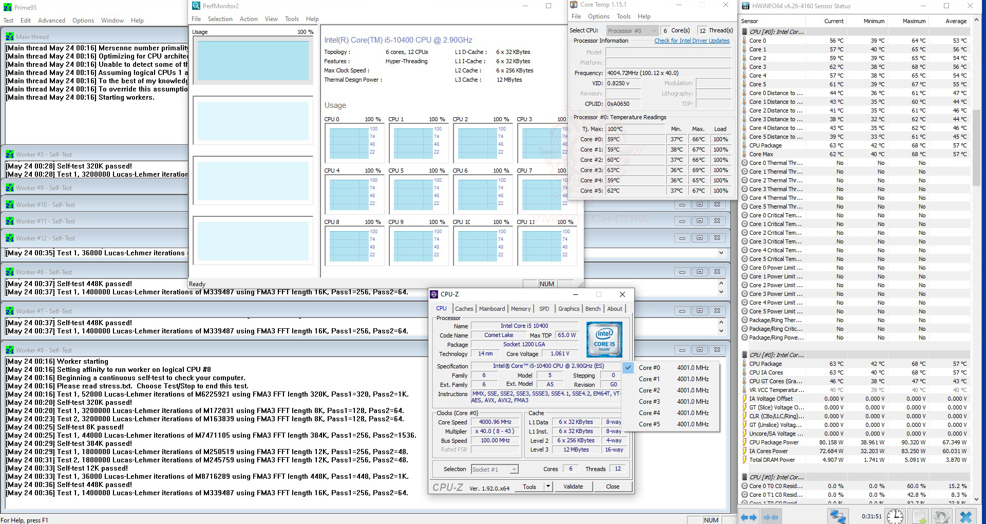Open HWiNFO network remote monitoring icon

838,516
